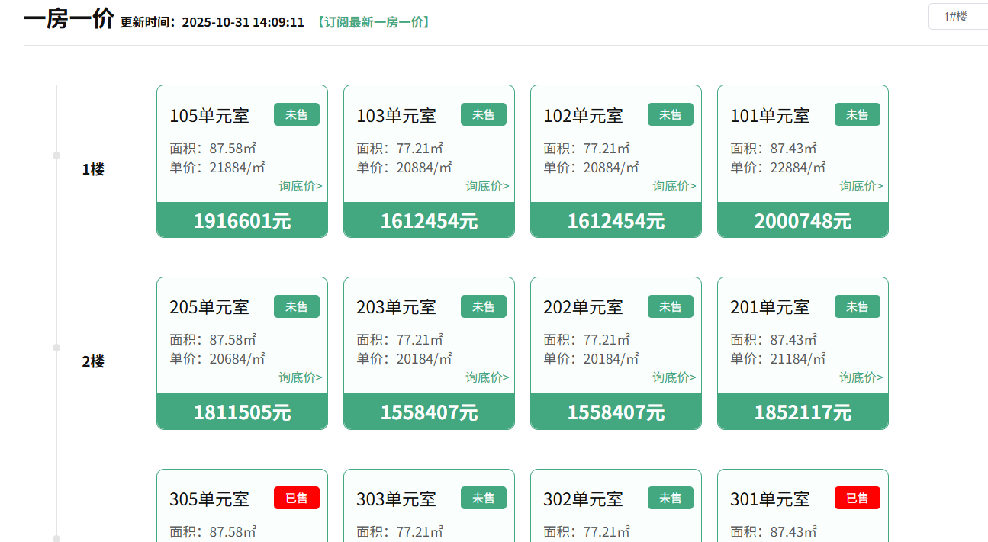This screenshot has height=542, width=988.
Task: Click 询底价 link for unit 205
Action: (x=300, y=377)
